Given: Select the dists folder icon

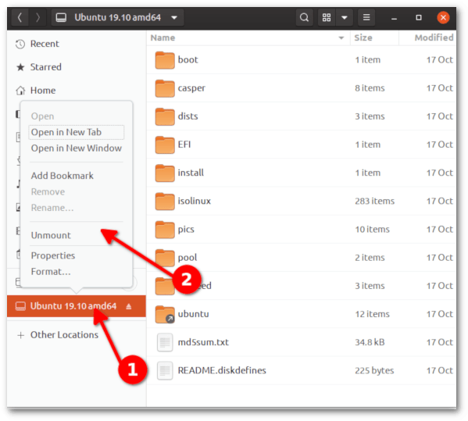Looking at the screenshot, I should 165,116.
